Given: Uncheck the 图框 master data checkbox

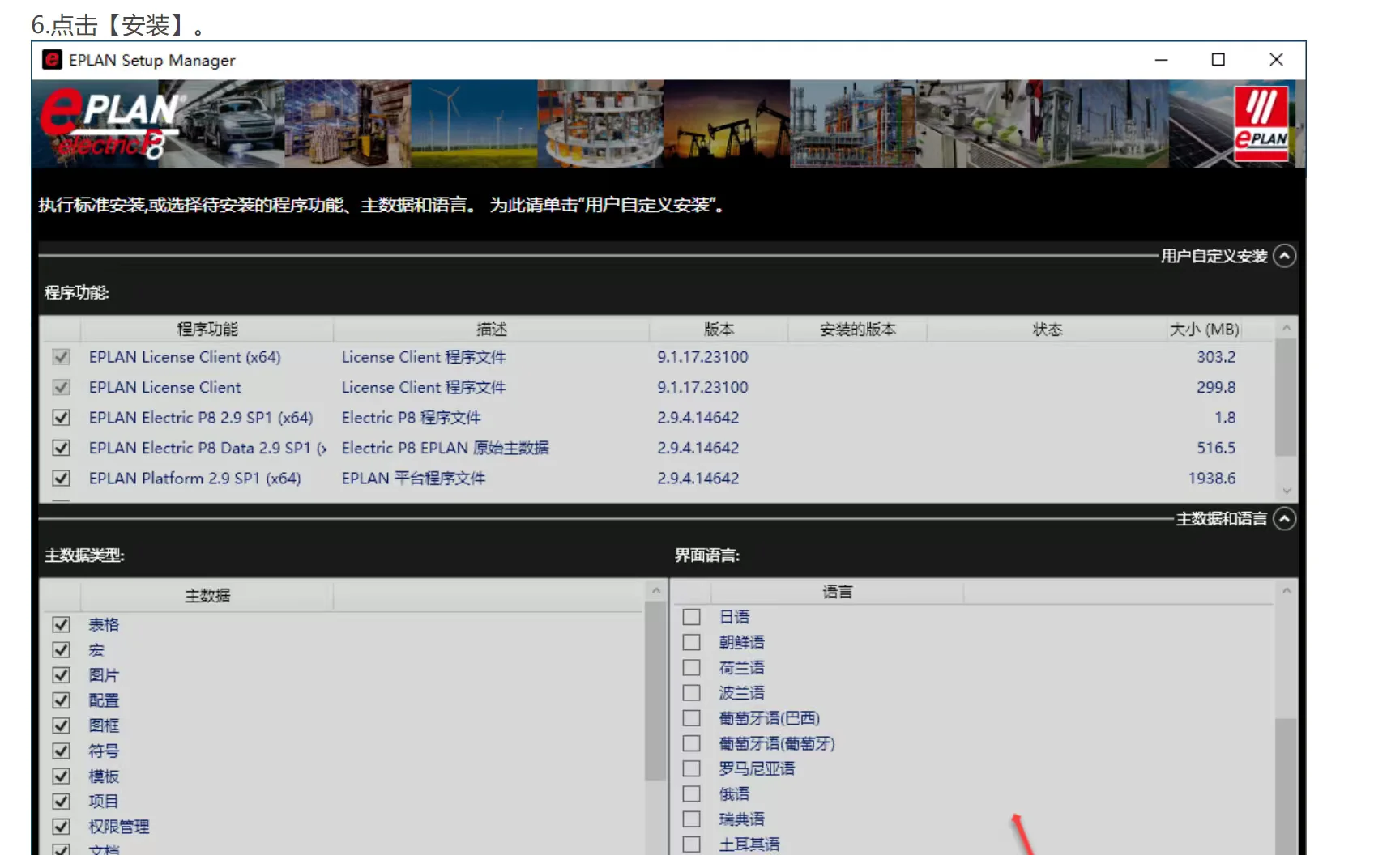Looking at the screenshot, I should pyautogui.click(x=61, y=725).
